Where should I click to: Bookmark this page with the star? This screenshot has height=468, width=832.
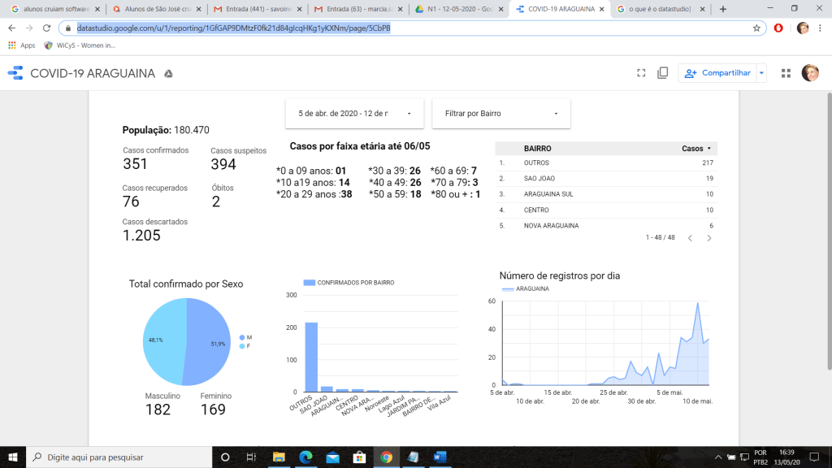tap(756, 28)
